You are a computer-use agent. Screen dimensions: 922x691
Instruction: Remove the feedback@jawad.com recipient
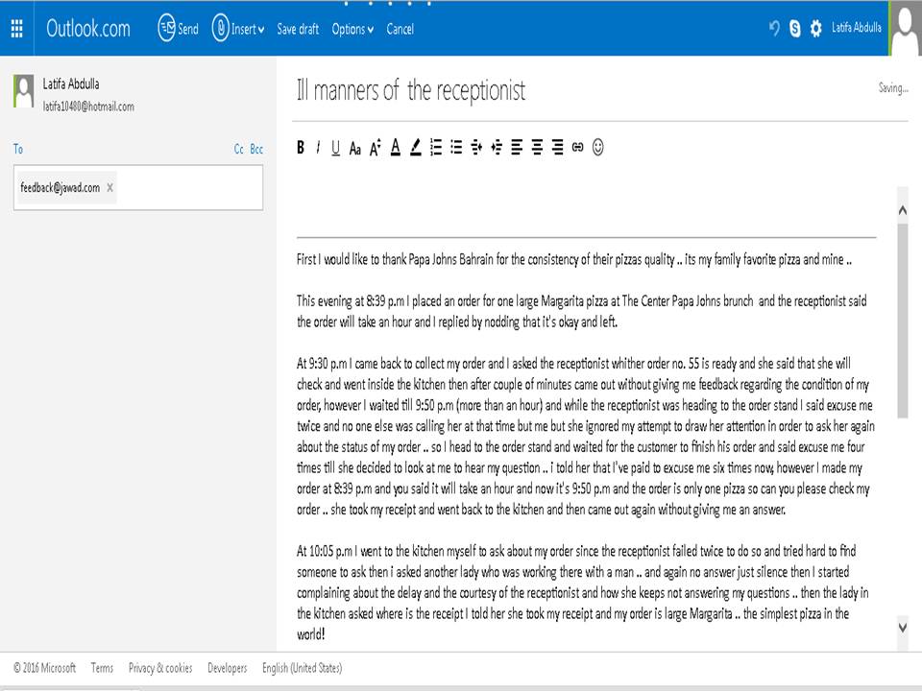point(109,188)
